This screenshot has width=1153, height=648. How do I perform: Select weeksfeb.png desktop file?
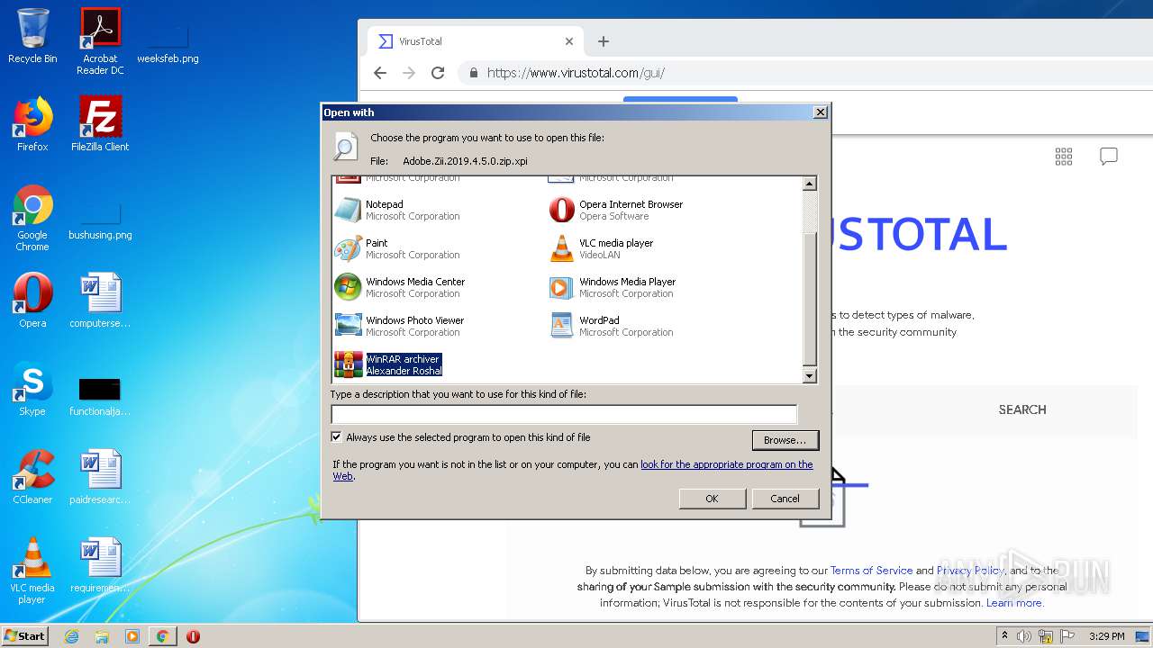click(x=168, y=43)
